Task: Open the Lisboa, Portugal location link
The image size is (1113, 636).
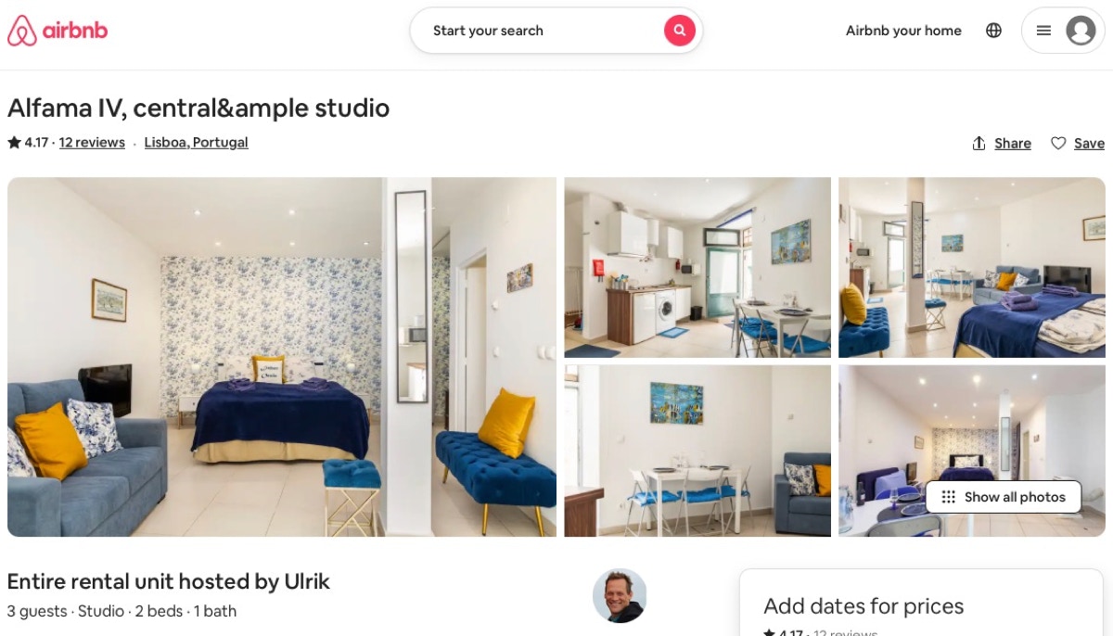Action: point(196,143)
